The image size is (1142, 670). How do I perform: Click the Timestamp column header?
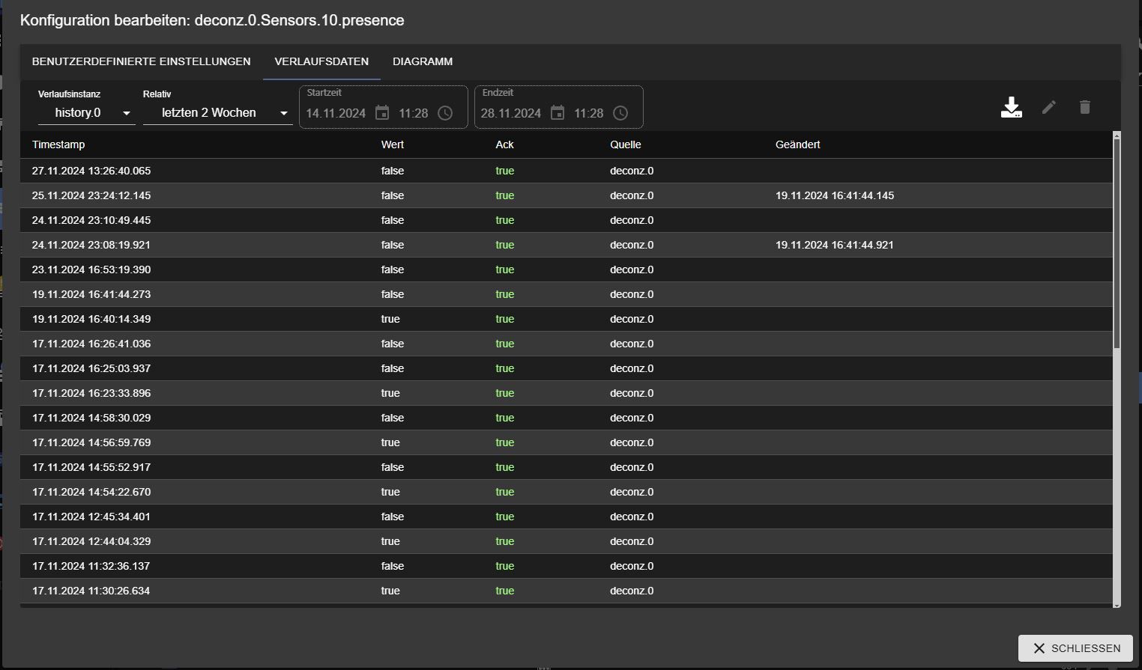point(58,144)
